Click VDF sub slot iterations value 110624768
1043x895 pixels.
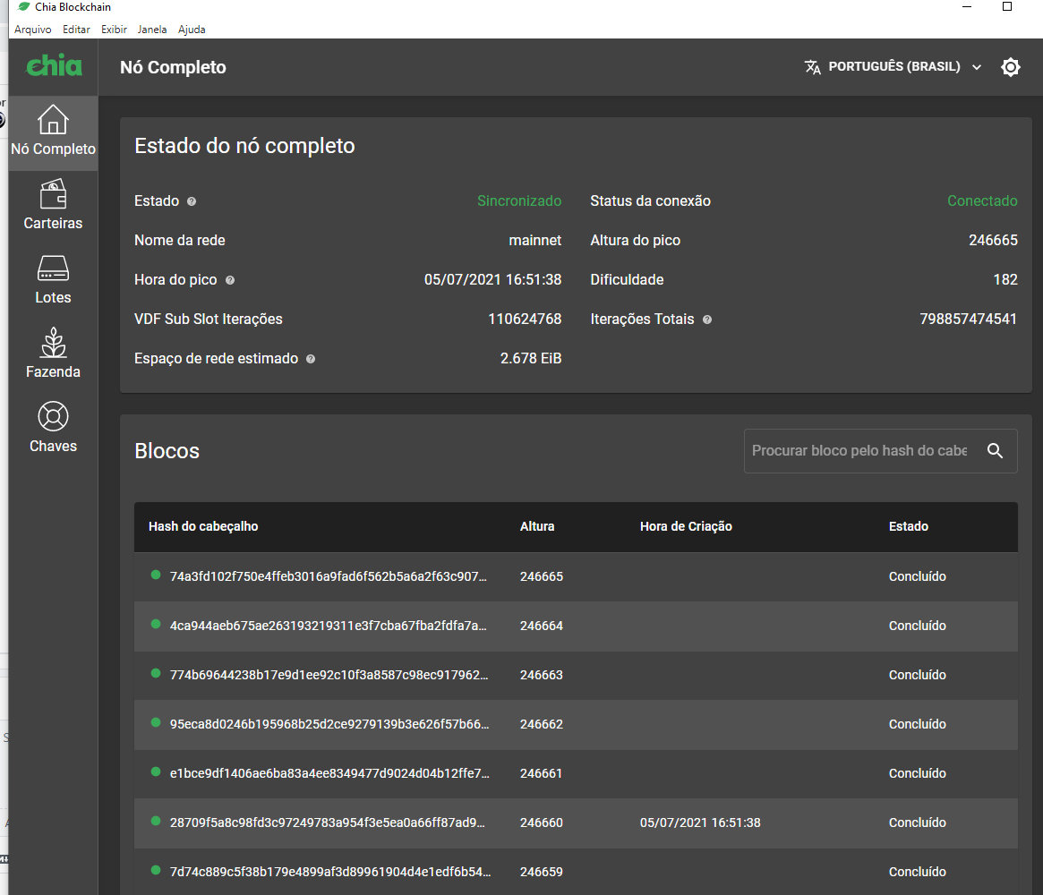point(524,320)
